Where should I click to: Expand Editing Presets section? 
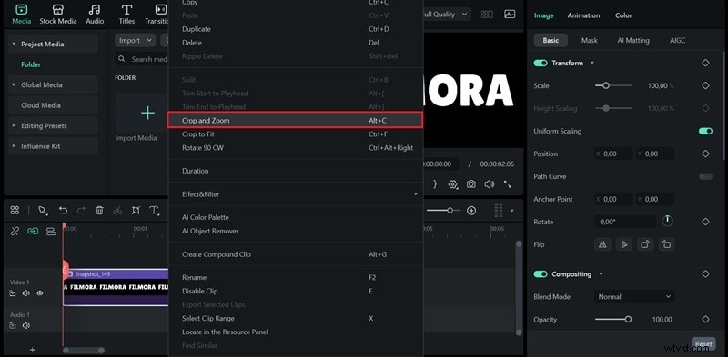pyautogui.click(x=14, y=125)
